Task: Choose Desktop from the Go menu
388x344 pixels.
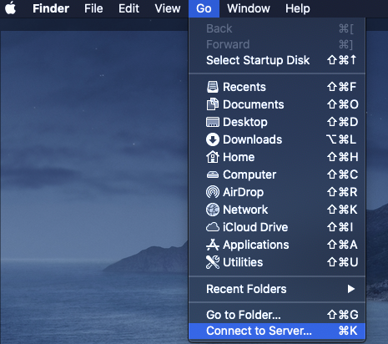Action: [277, 122]
